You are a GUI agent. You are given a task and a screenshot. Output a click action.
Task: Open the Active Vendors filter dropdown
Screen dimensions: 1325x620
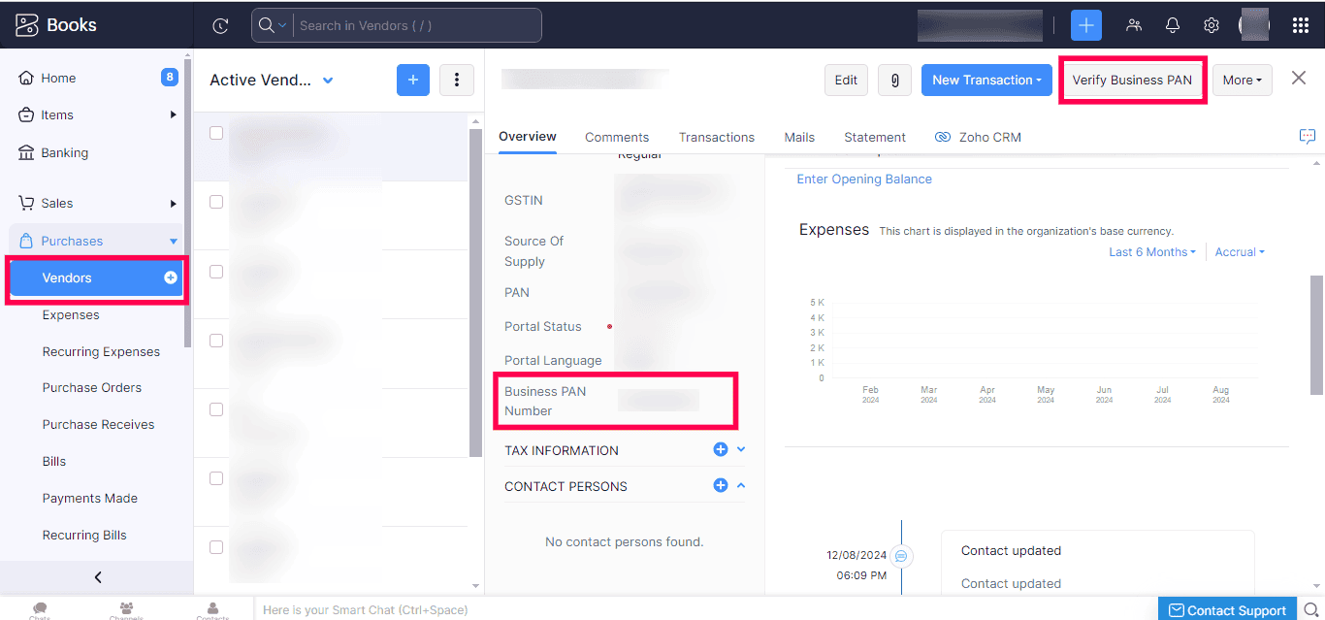click(328, 81)
